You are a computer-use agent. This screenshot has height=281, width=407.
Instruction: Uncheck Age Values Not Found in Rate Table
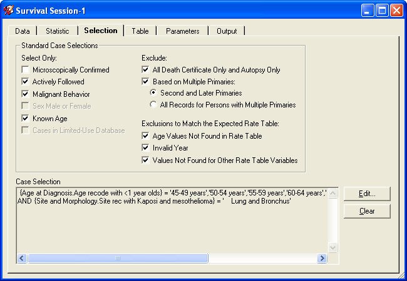(146, 136)
